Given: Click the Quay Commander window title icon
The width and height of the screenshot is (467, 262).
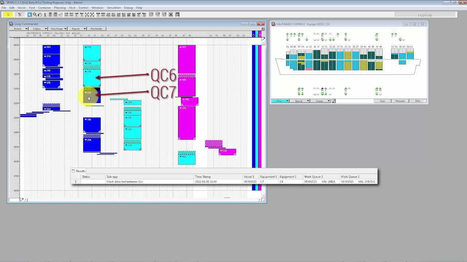Looking at the screenshot, I should point(11,24).
